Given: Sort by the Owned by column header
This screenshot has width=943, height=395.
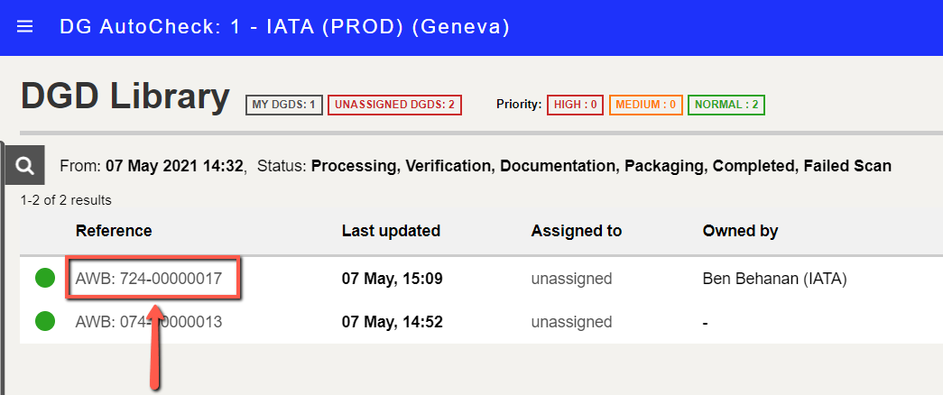Looking at the screenshot, I should (x=740, y=231).
